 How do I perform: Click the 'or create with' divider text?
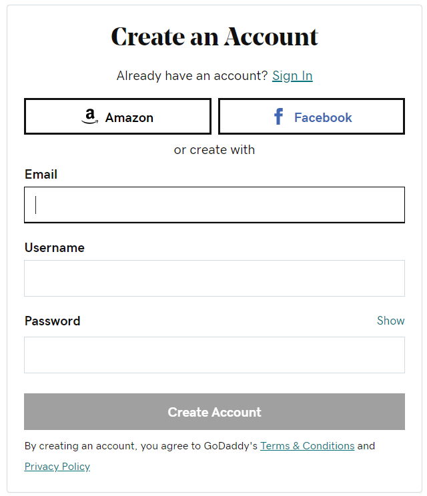coord(214,149)
